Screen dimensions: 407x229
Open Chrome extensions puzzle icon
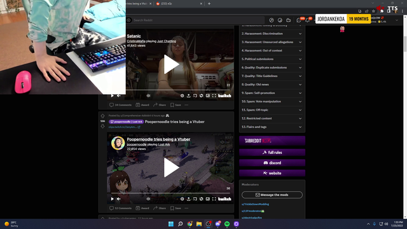pos(382,11)
